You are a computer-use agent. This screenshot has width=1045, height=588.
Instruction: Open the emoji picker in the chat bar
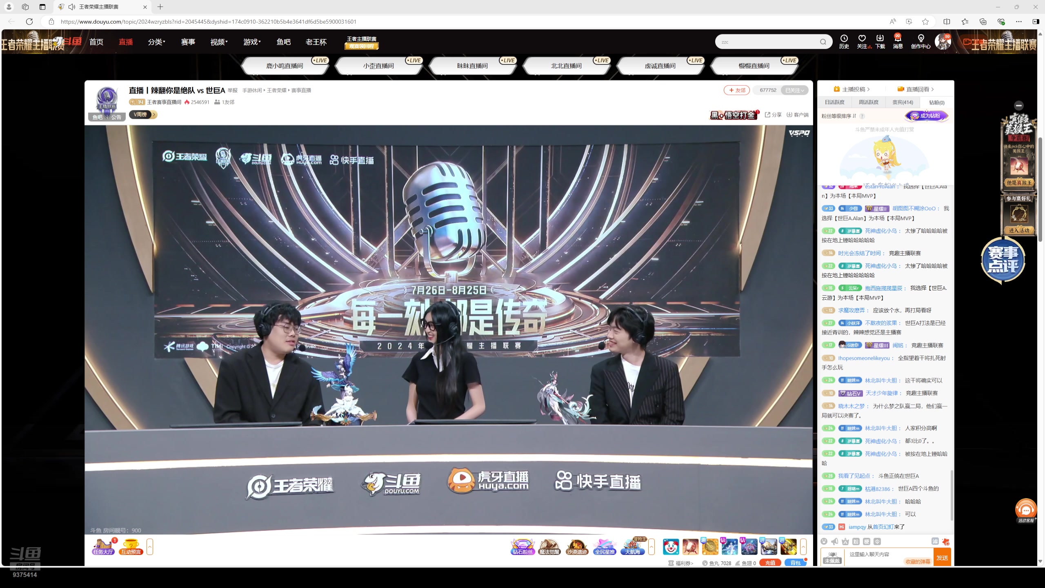[824, 542]
